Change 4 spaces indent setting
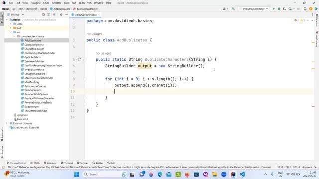 tap(307, 167)
